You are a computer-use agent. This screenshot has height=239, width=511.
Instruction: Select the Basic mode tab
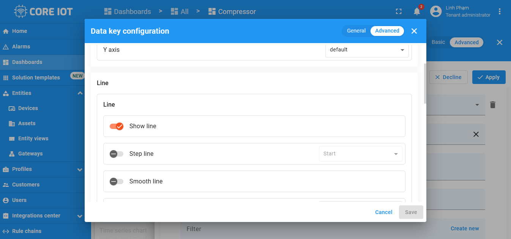point(438,42)
